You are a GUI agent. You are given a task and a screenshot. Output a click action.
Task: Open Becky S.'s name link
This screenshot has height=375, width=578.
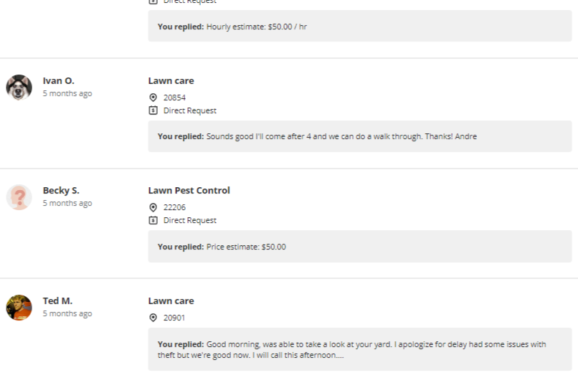pos(61,191)
